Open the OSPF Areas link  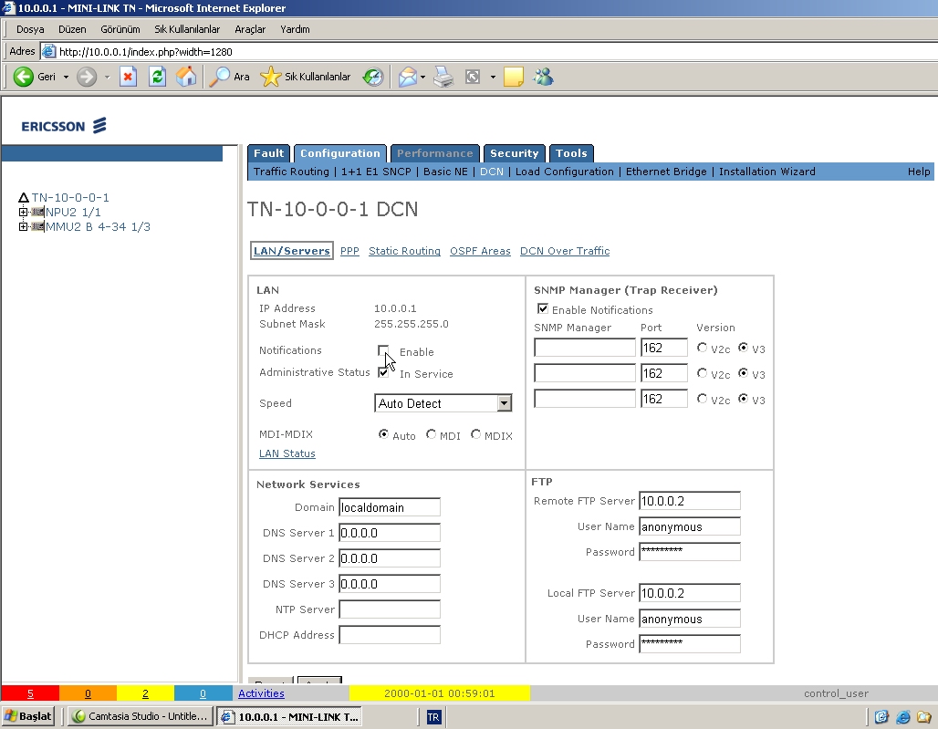tap(480, 251)
